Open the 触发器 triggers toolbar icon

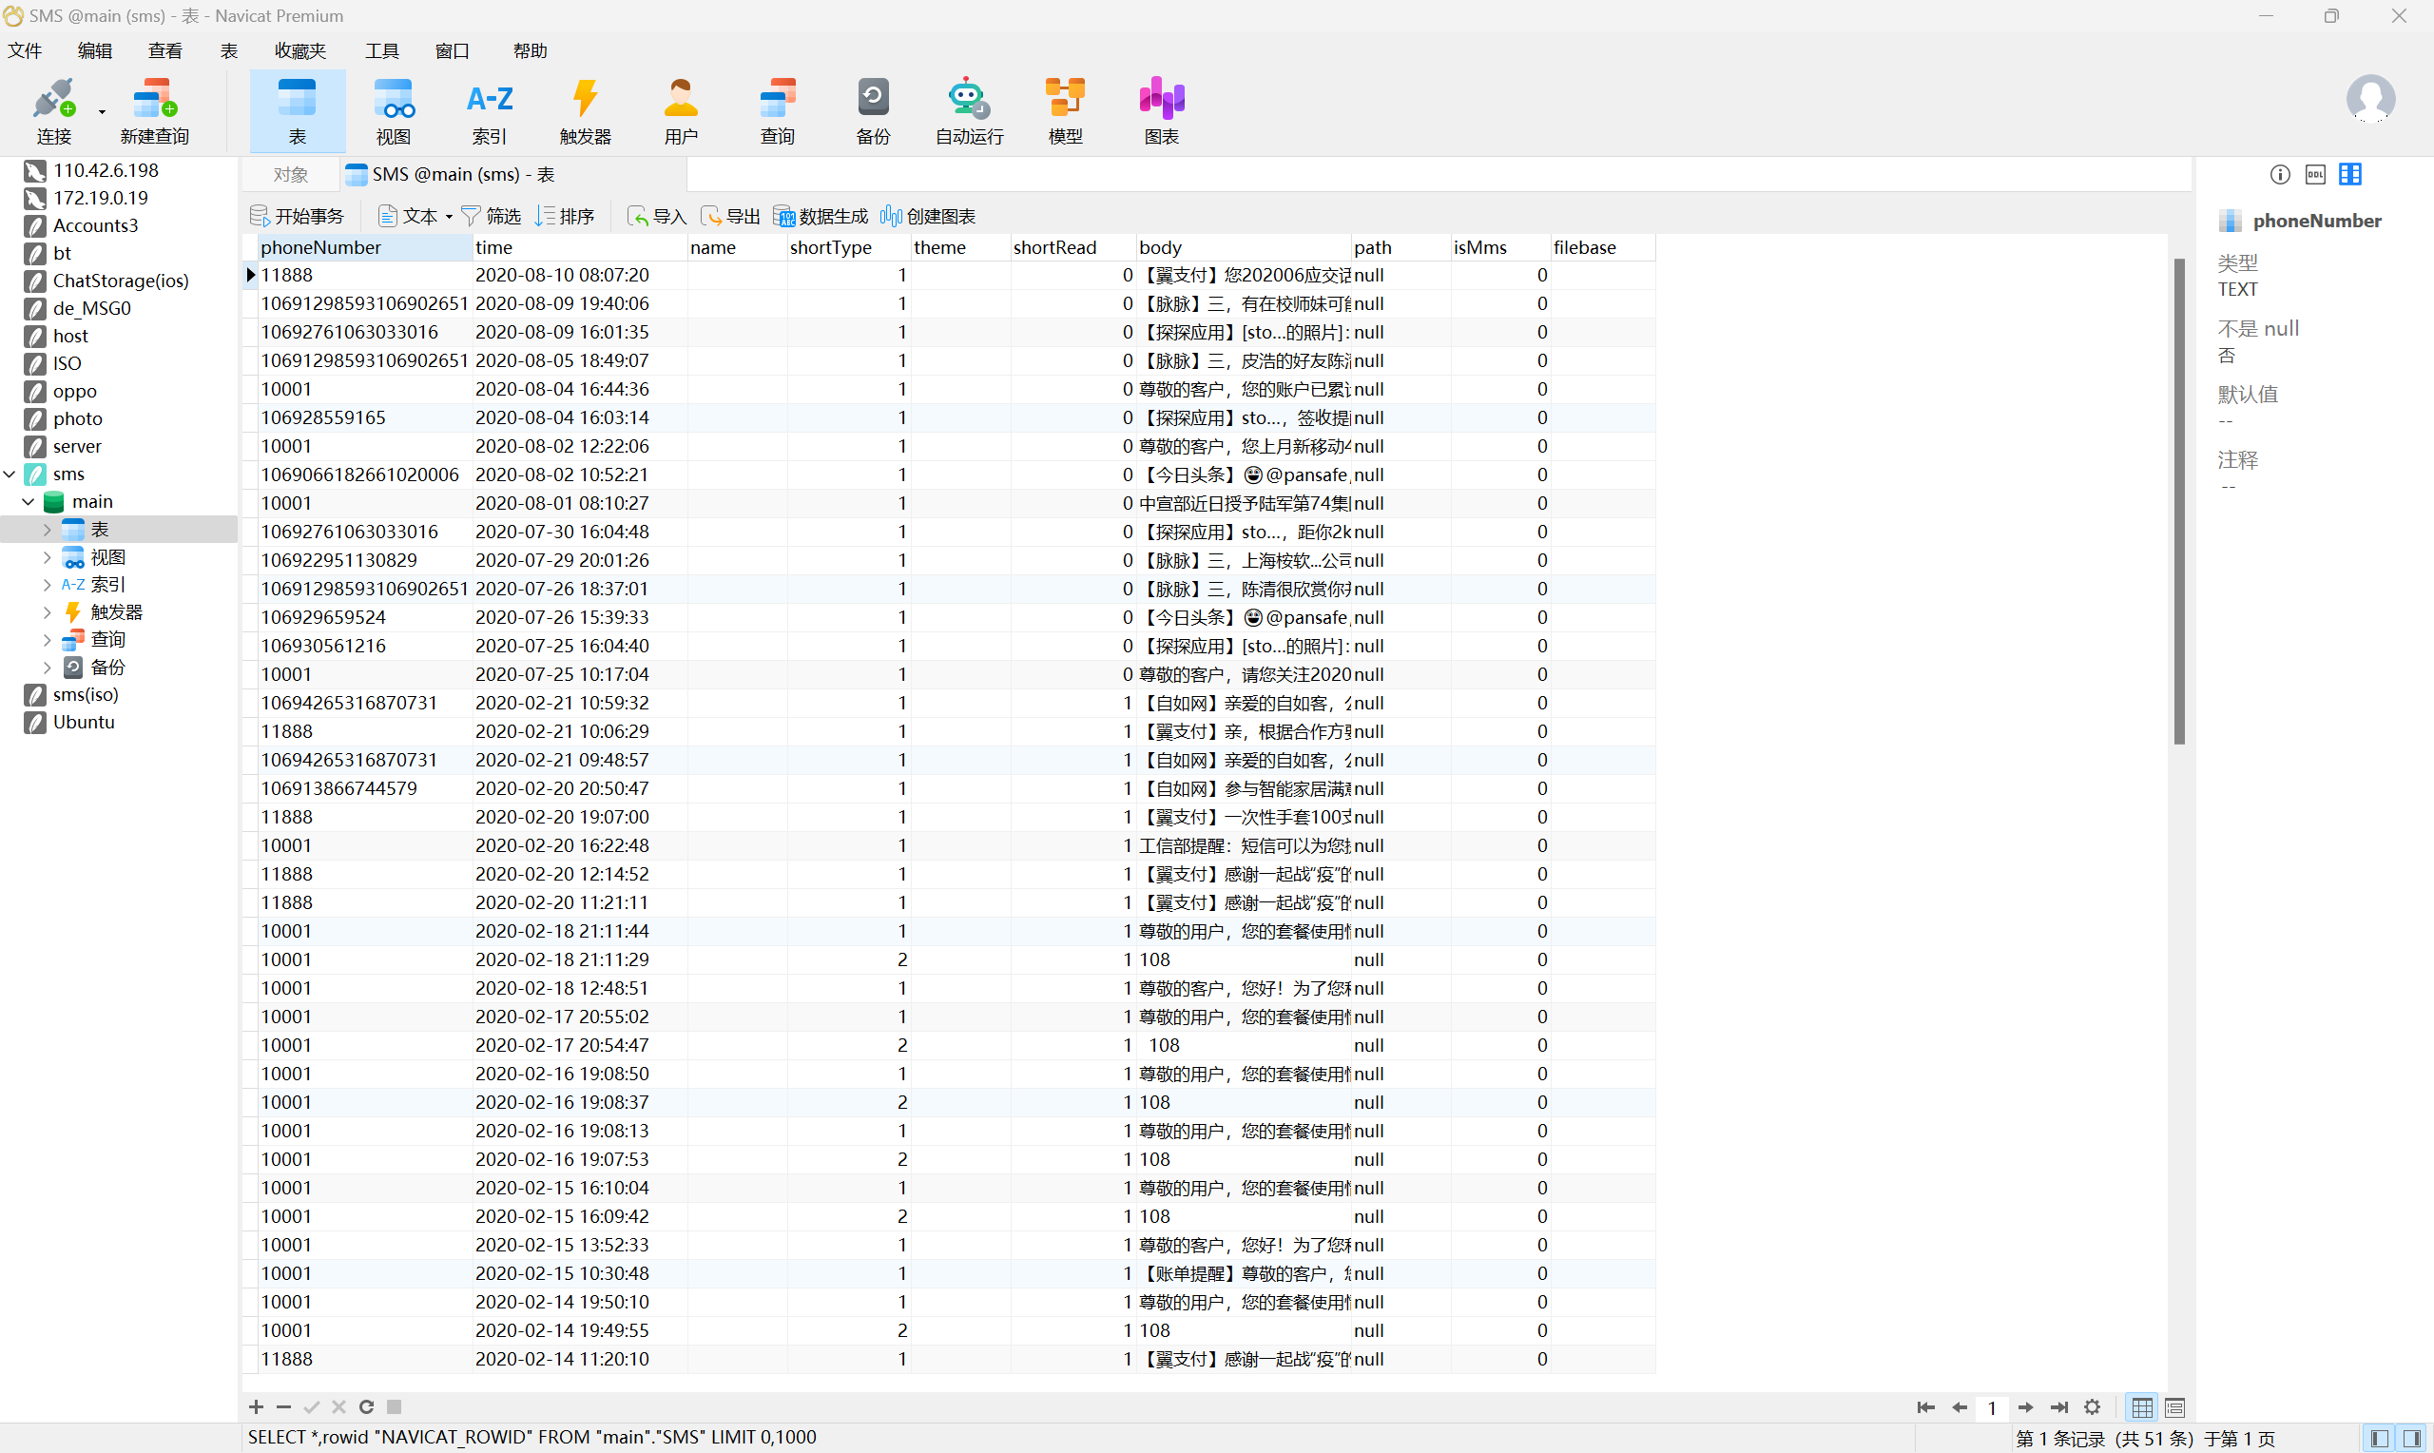[586, 110]
